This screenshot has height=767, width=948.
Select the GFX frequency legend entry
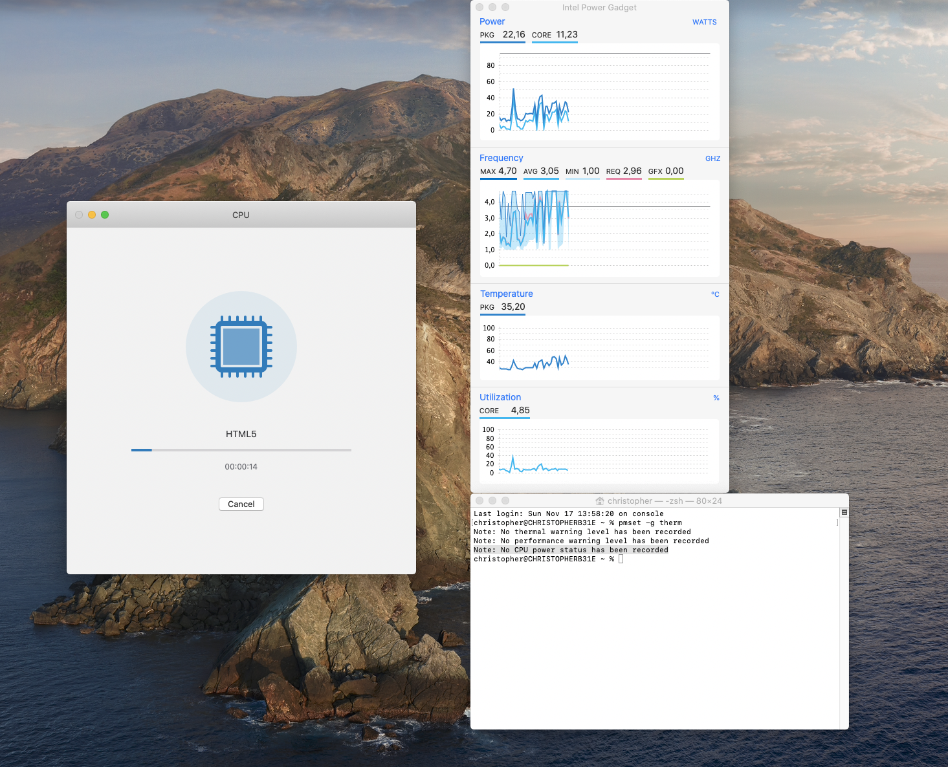tap(665, 171)
